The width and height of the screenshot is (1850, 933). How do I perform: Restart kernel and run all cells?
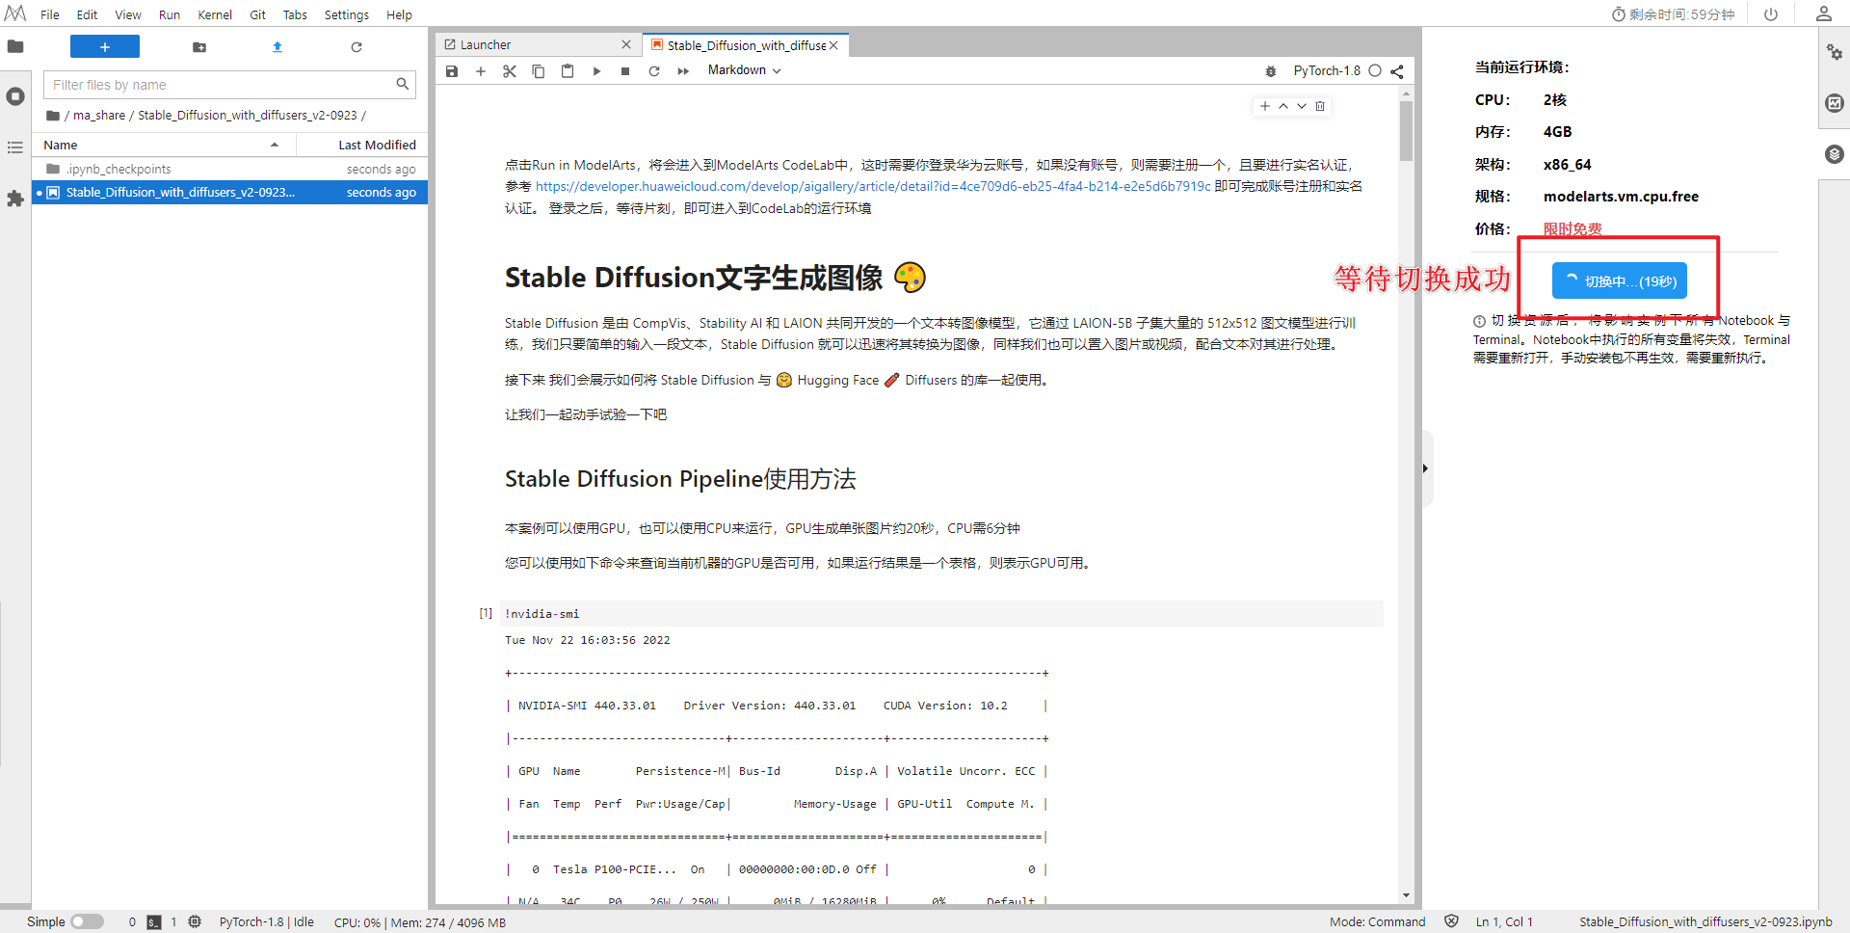[683, 71]
